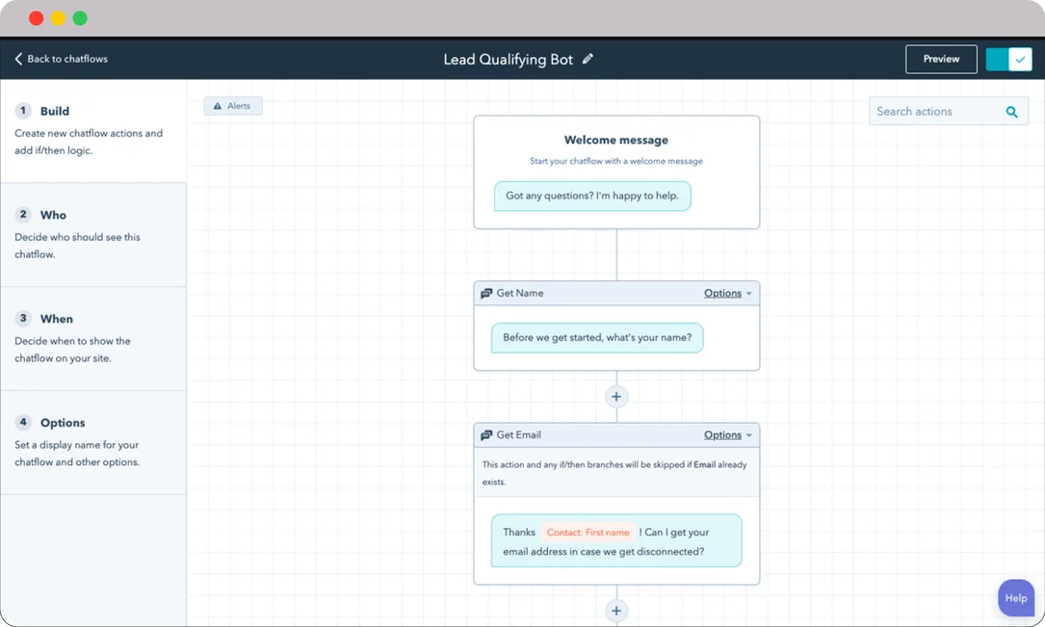Click the back chevron arrow icon
The image size is (1045, 627).
18,59
